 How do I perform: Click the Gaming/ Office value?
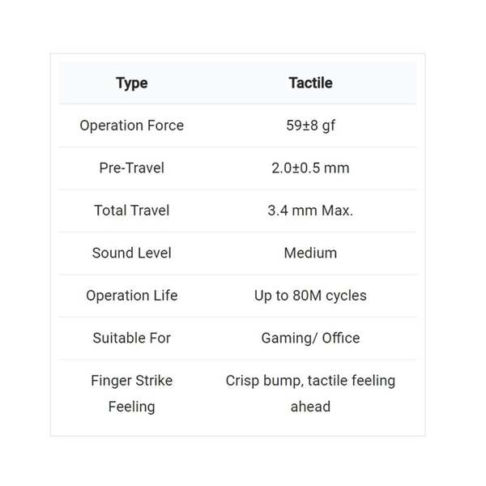310,338
